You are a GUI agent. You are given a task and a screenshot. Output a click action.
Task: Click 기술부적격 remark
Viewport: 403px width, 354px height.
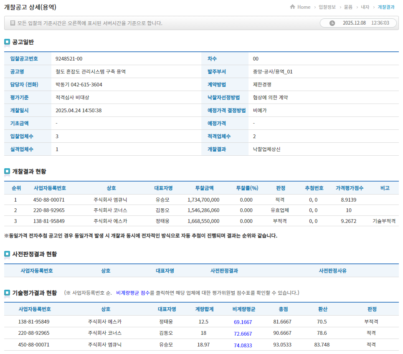click(384, 221)
